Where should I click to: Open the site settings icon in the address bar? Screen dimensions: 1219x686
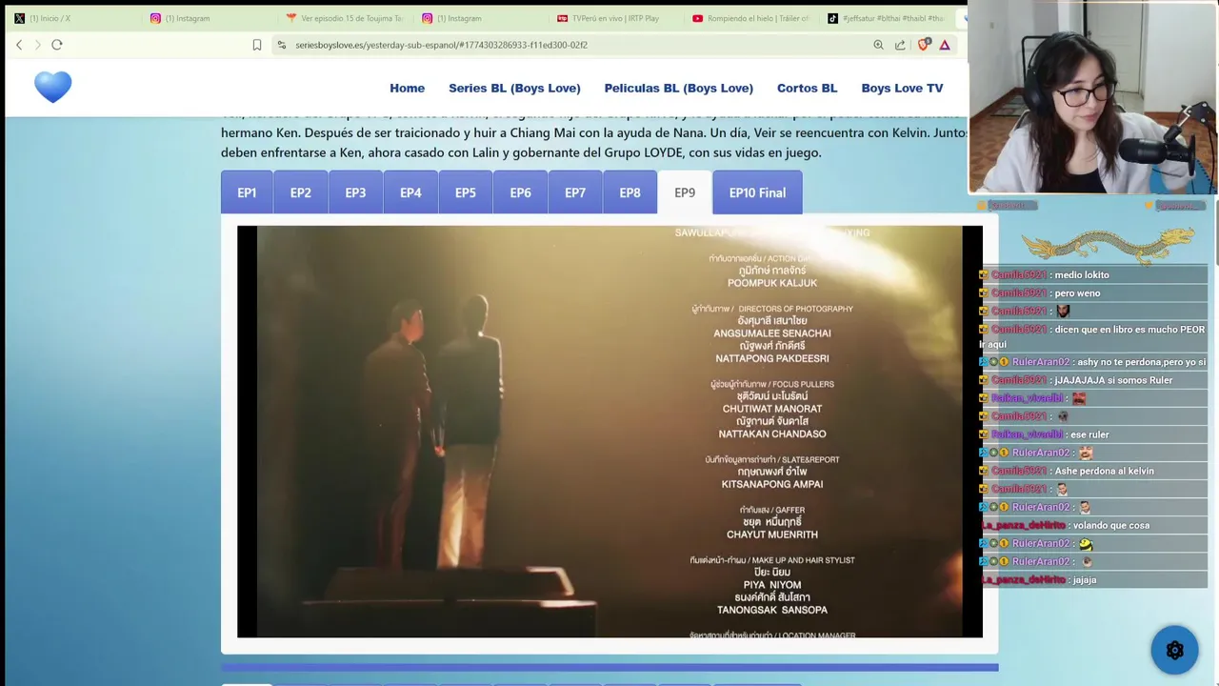[x=281, y=45]
